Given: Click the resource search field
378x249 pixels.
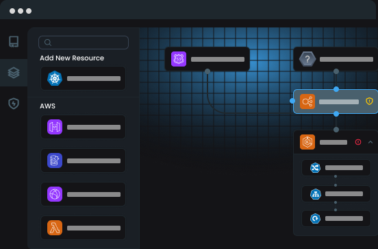Looking at the screenshot, I should 84,43.
